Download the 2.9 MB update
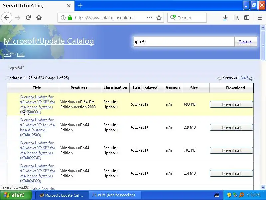The image size is (266, 200). (x=231, y=127)
